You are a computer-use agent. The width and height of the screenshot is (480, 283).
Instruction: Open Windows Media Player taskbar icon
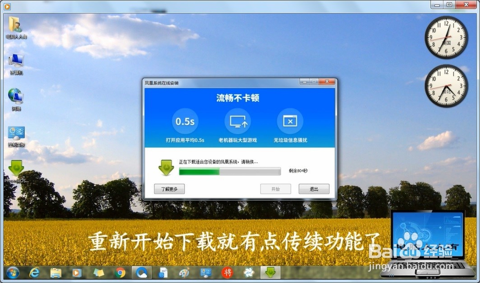(77, 272)
